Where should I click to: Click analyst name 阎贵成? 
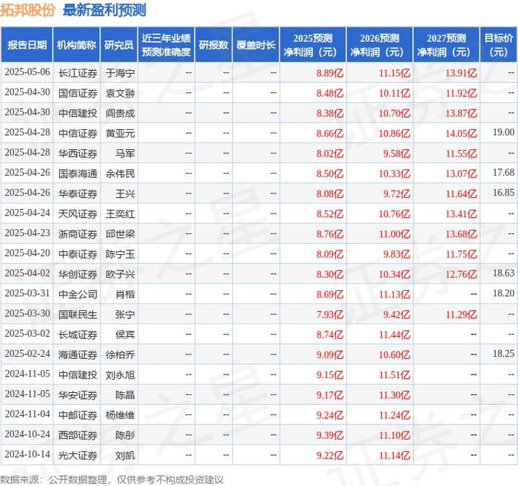point(120,113)
